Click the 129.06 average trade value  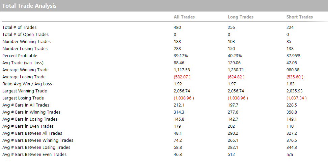(234, 63)
